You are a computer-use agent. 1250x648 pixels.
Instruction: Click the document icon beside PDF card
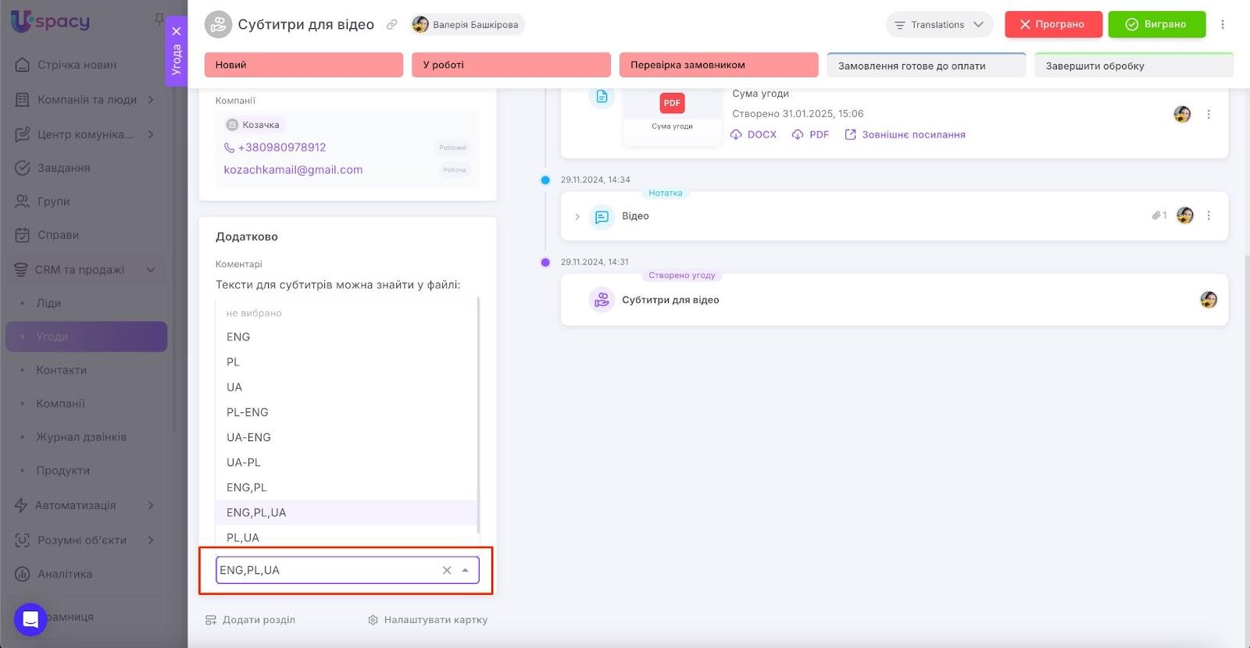(602, 97)
